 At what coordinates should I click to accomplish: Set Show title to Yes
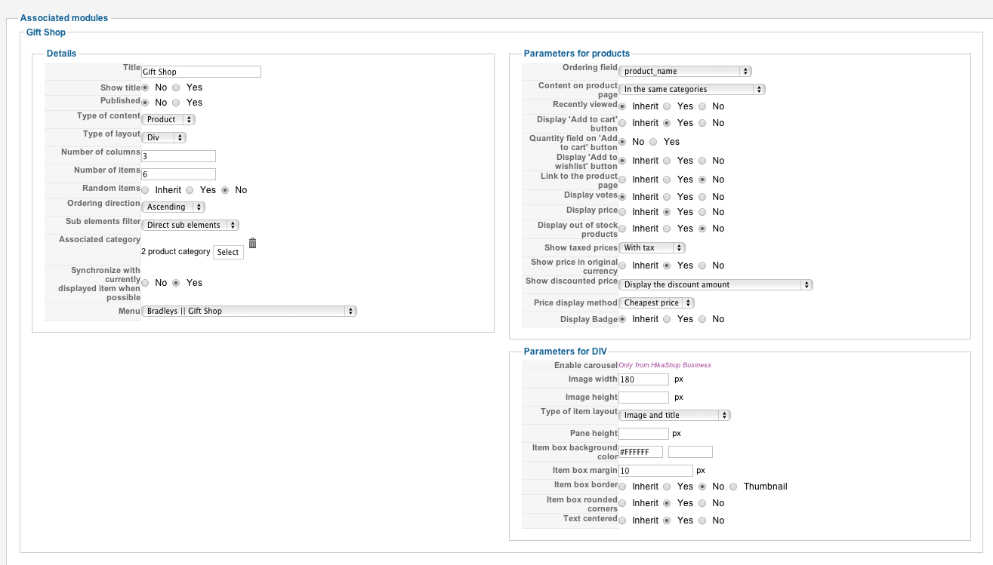pyautogui.click(x=176, y=88)
